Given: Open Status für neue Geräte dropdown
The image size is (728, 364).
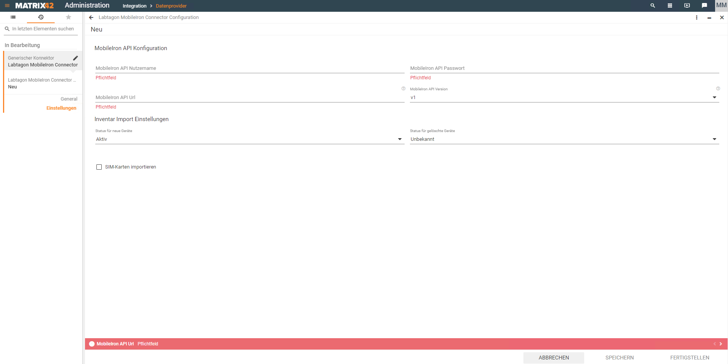Looking at the screenshot, I should 250,139.
